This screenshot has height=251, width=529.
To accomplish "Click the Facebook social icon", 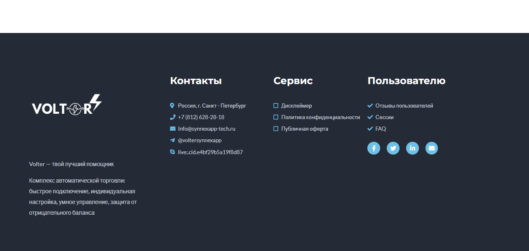I will [x=374, y=148].
